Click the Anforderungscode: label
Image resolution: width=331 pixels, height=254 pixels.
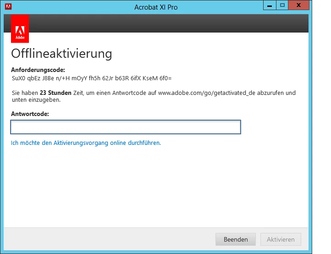click(38, 70)
